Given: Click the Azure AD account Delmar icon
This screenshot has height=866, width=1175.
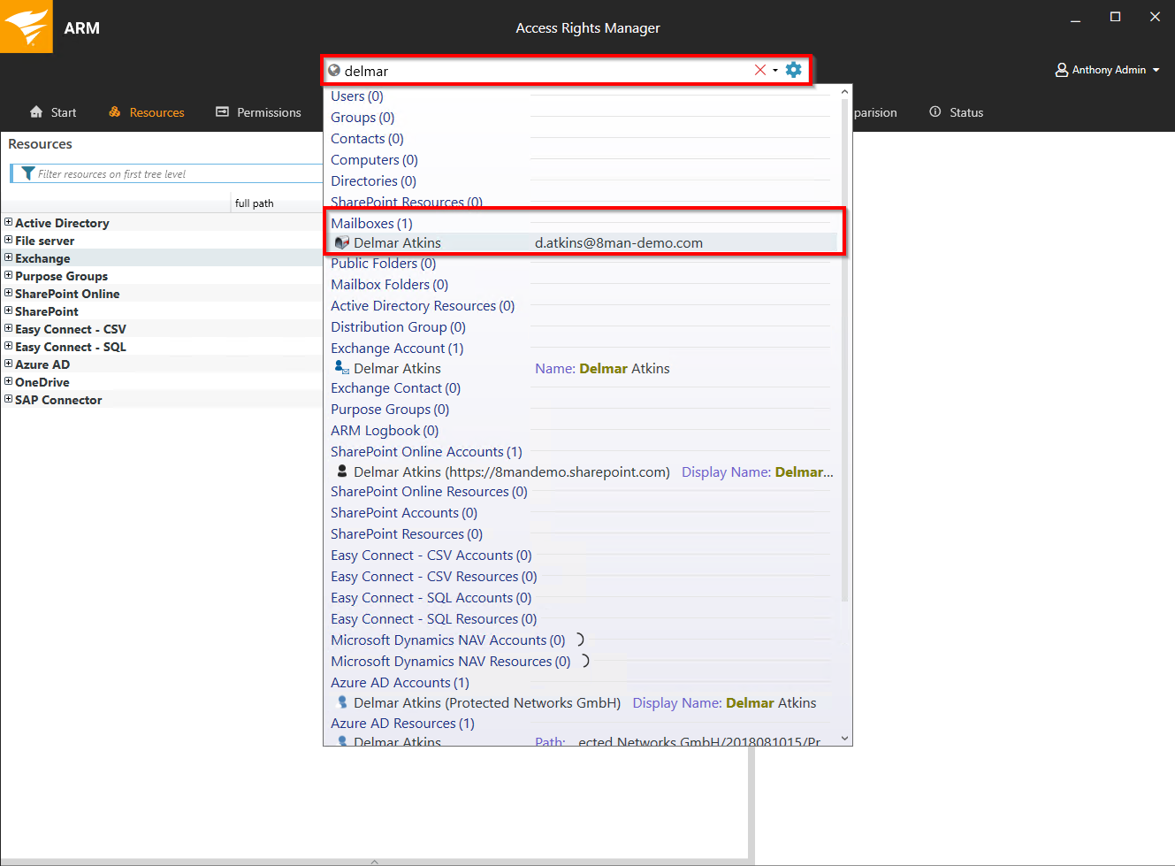Looking at the screenshot, I should coord(342,702).
